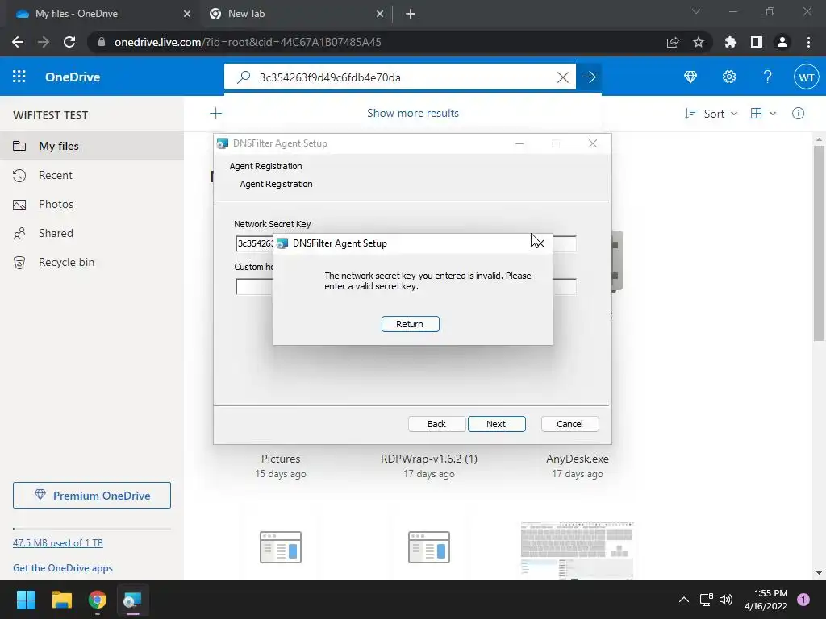
Task: Open File Explorer from the taskbar
Action: point(61,600)
